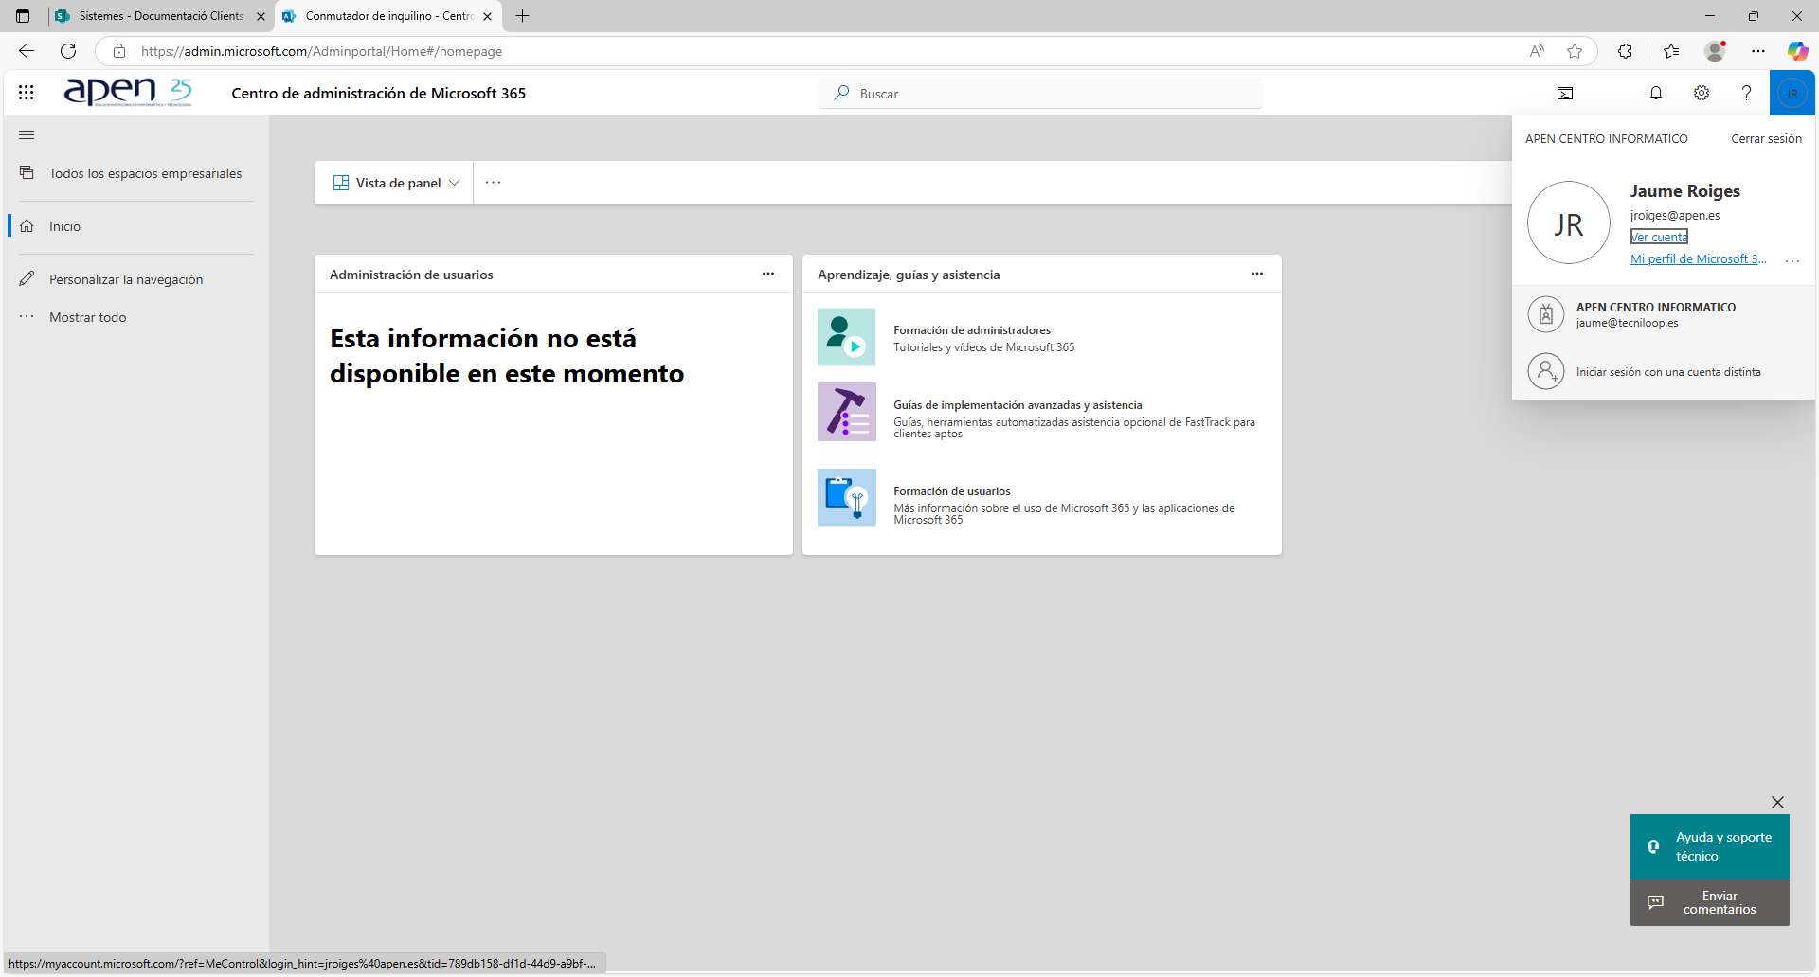Open Favorites list icon in toolbar
The image size is (1819, 977).
pyautogui.click(x=1671, y=51)
